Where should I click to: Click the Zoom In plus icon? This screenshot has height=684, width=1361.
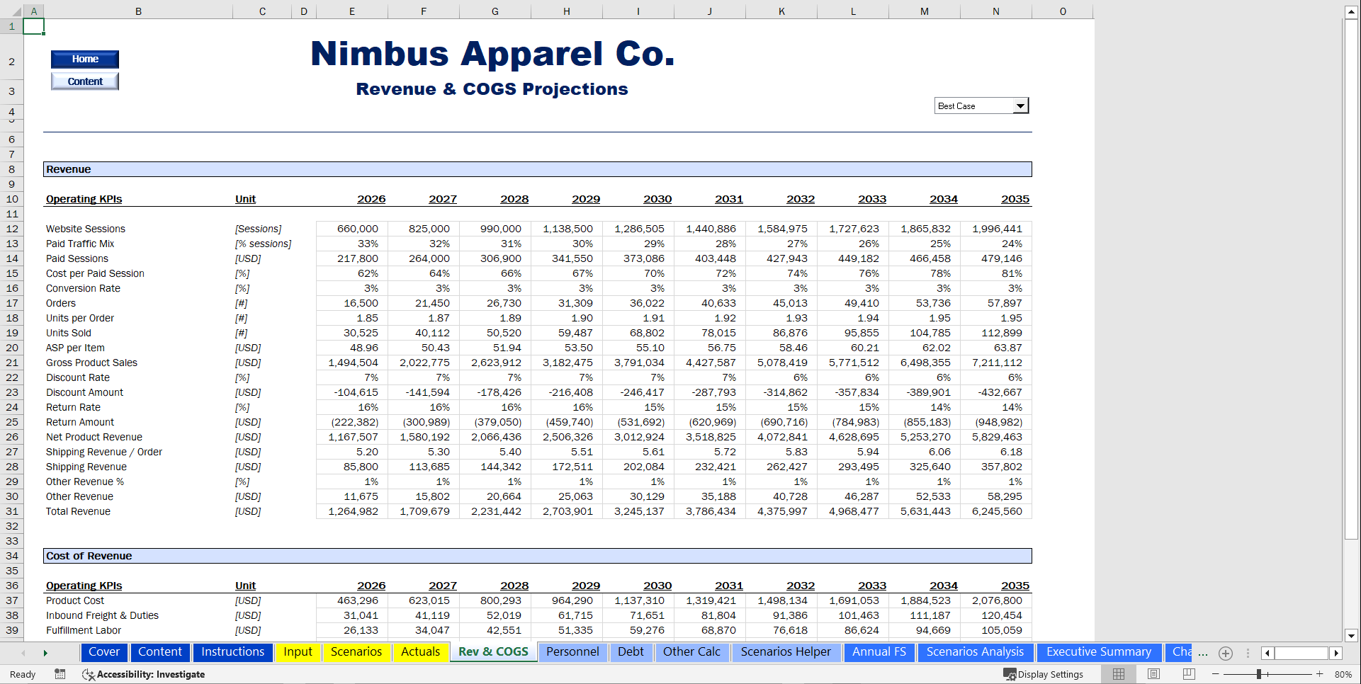click(1320, 673)
